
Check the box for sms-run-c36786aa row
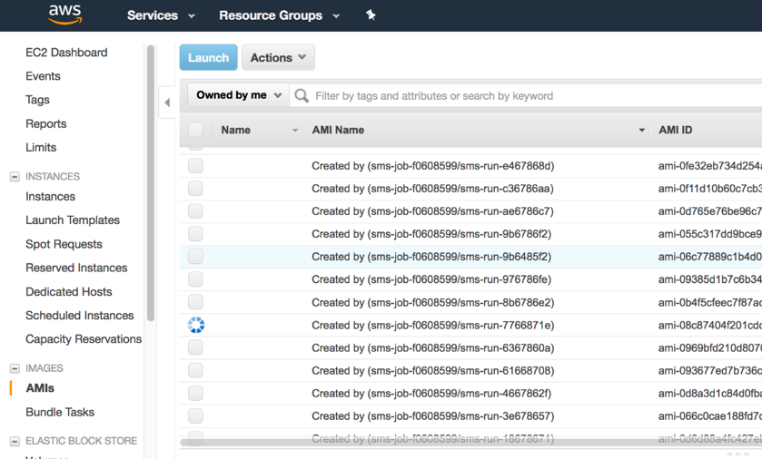(195, 189)
